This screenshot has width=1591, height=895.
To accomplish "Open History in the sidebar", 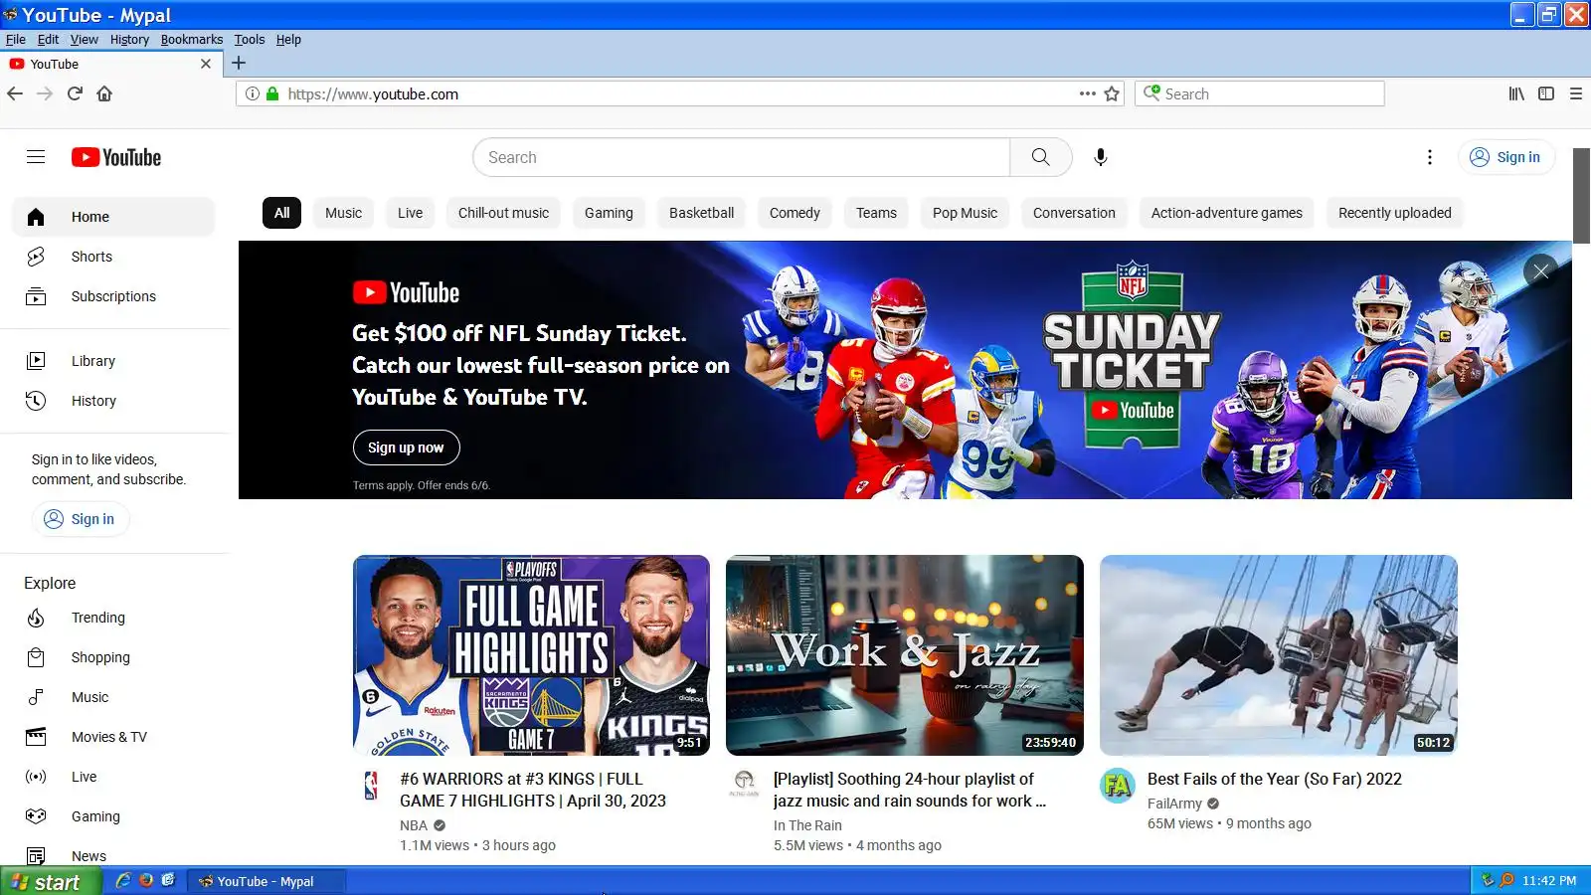I will point(113,401).
